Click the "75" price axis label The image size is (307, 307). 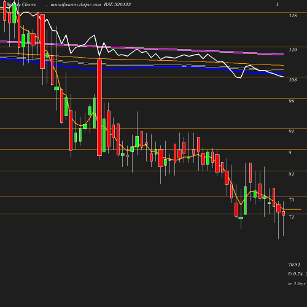point(291,200)
